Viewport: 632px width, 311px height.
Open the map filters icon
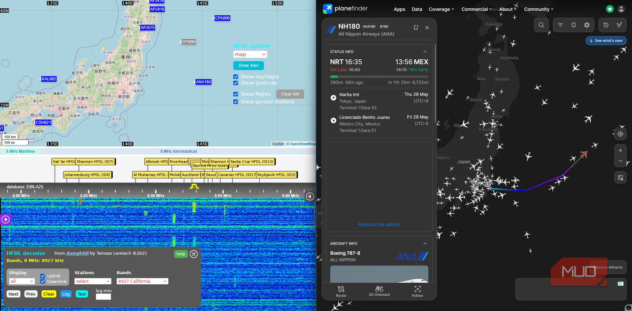click(560, 25)
